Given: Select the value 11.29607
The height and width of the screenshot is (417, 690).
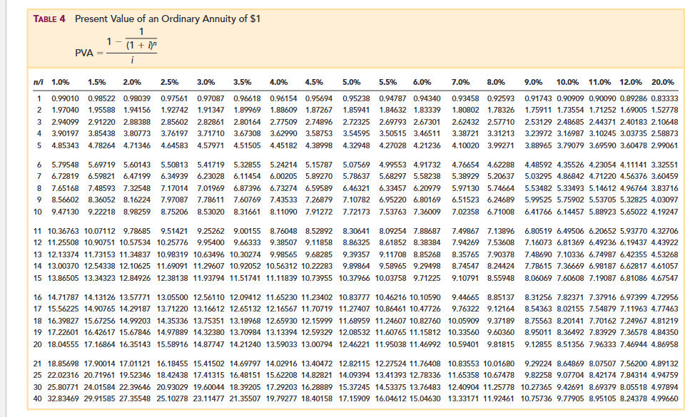Looking at the screenshot, I should (x=209, y=266).
